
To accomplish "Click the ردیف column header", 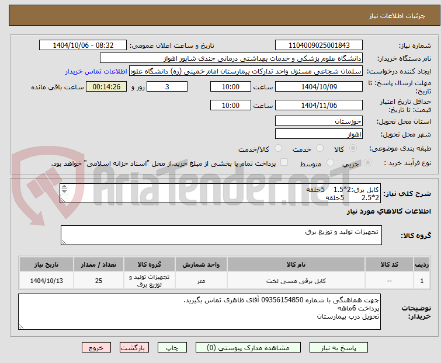I will [422, 264].
